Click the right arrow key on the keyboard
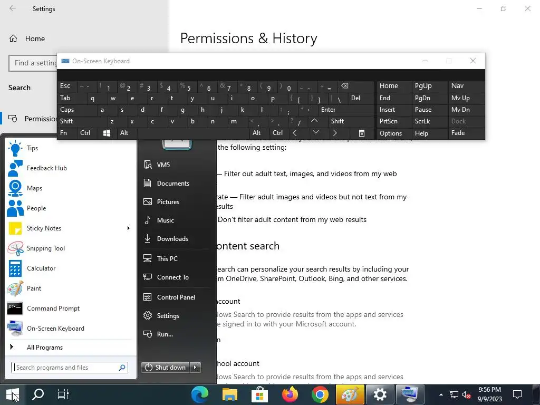Viewport: 540px width, 405px height. [x=334, y=133]
